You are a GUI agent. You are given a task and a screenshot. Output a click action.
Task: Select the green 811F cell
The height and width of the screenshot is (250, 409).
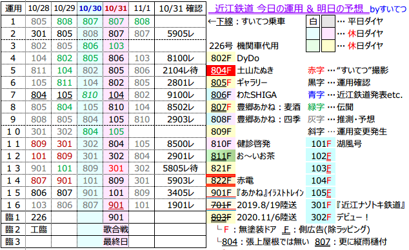click(221, 156)
